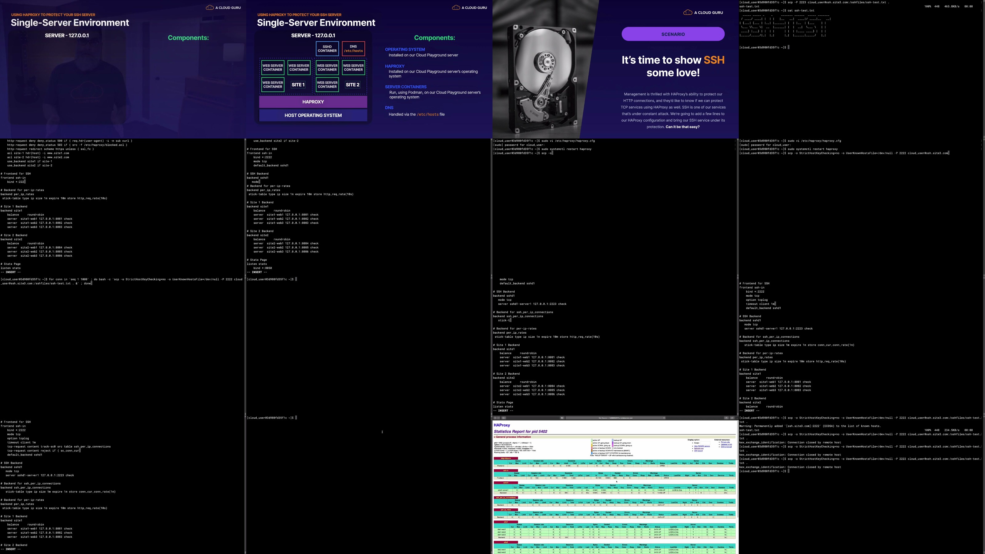Screen dimensions: 985x554
Task: Click the purple HAPROXY bar in the server diagram
Action: tap(313, 102)
